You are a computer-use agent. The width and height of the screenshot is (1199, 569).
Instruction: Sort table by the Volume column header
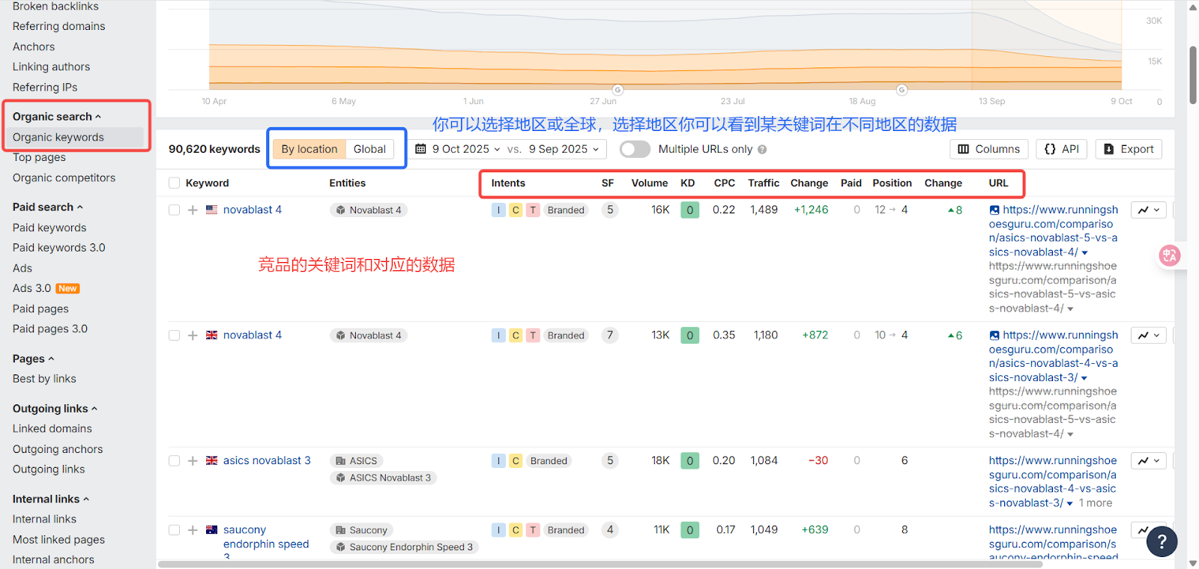pyautogui.click(x=649, y=183)
